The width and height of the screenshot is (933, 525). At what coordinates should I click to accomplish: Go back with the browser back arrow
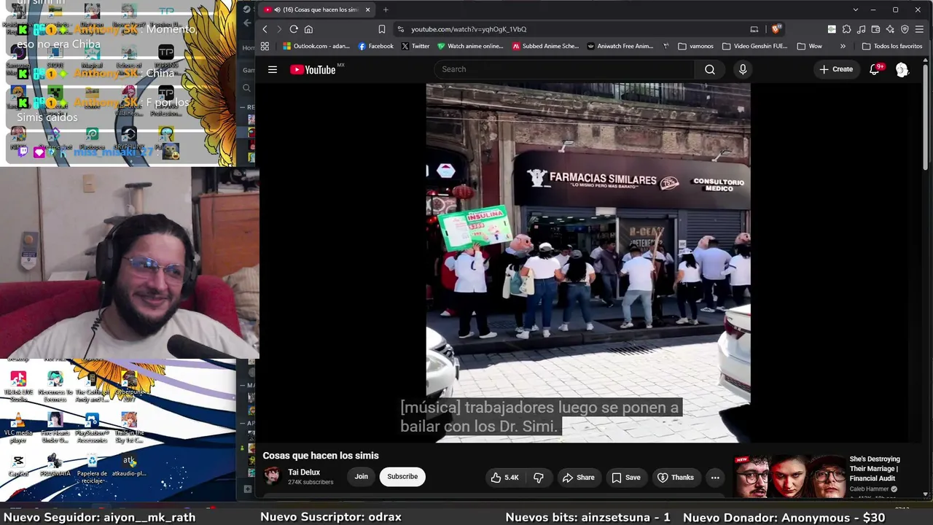click(265, 29)
